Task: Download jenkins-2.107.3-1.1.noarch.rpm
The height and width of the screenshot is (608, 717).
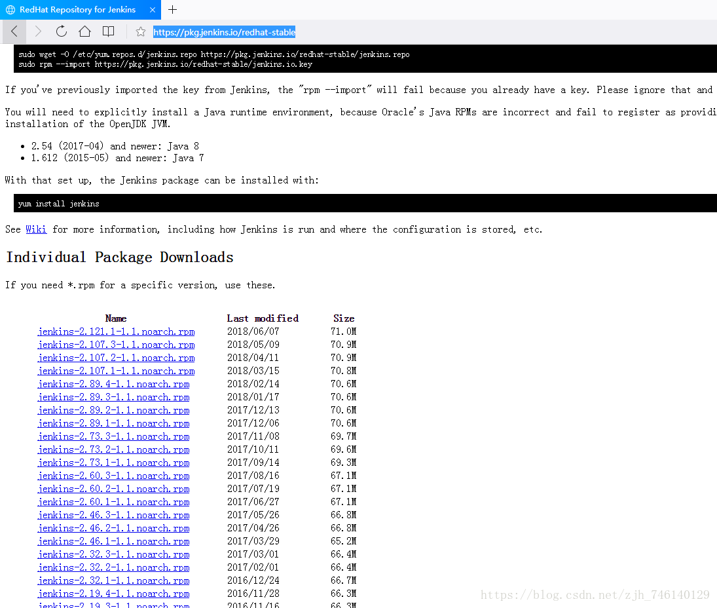Action: pos(116,345)
